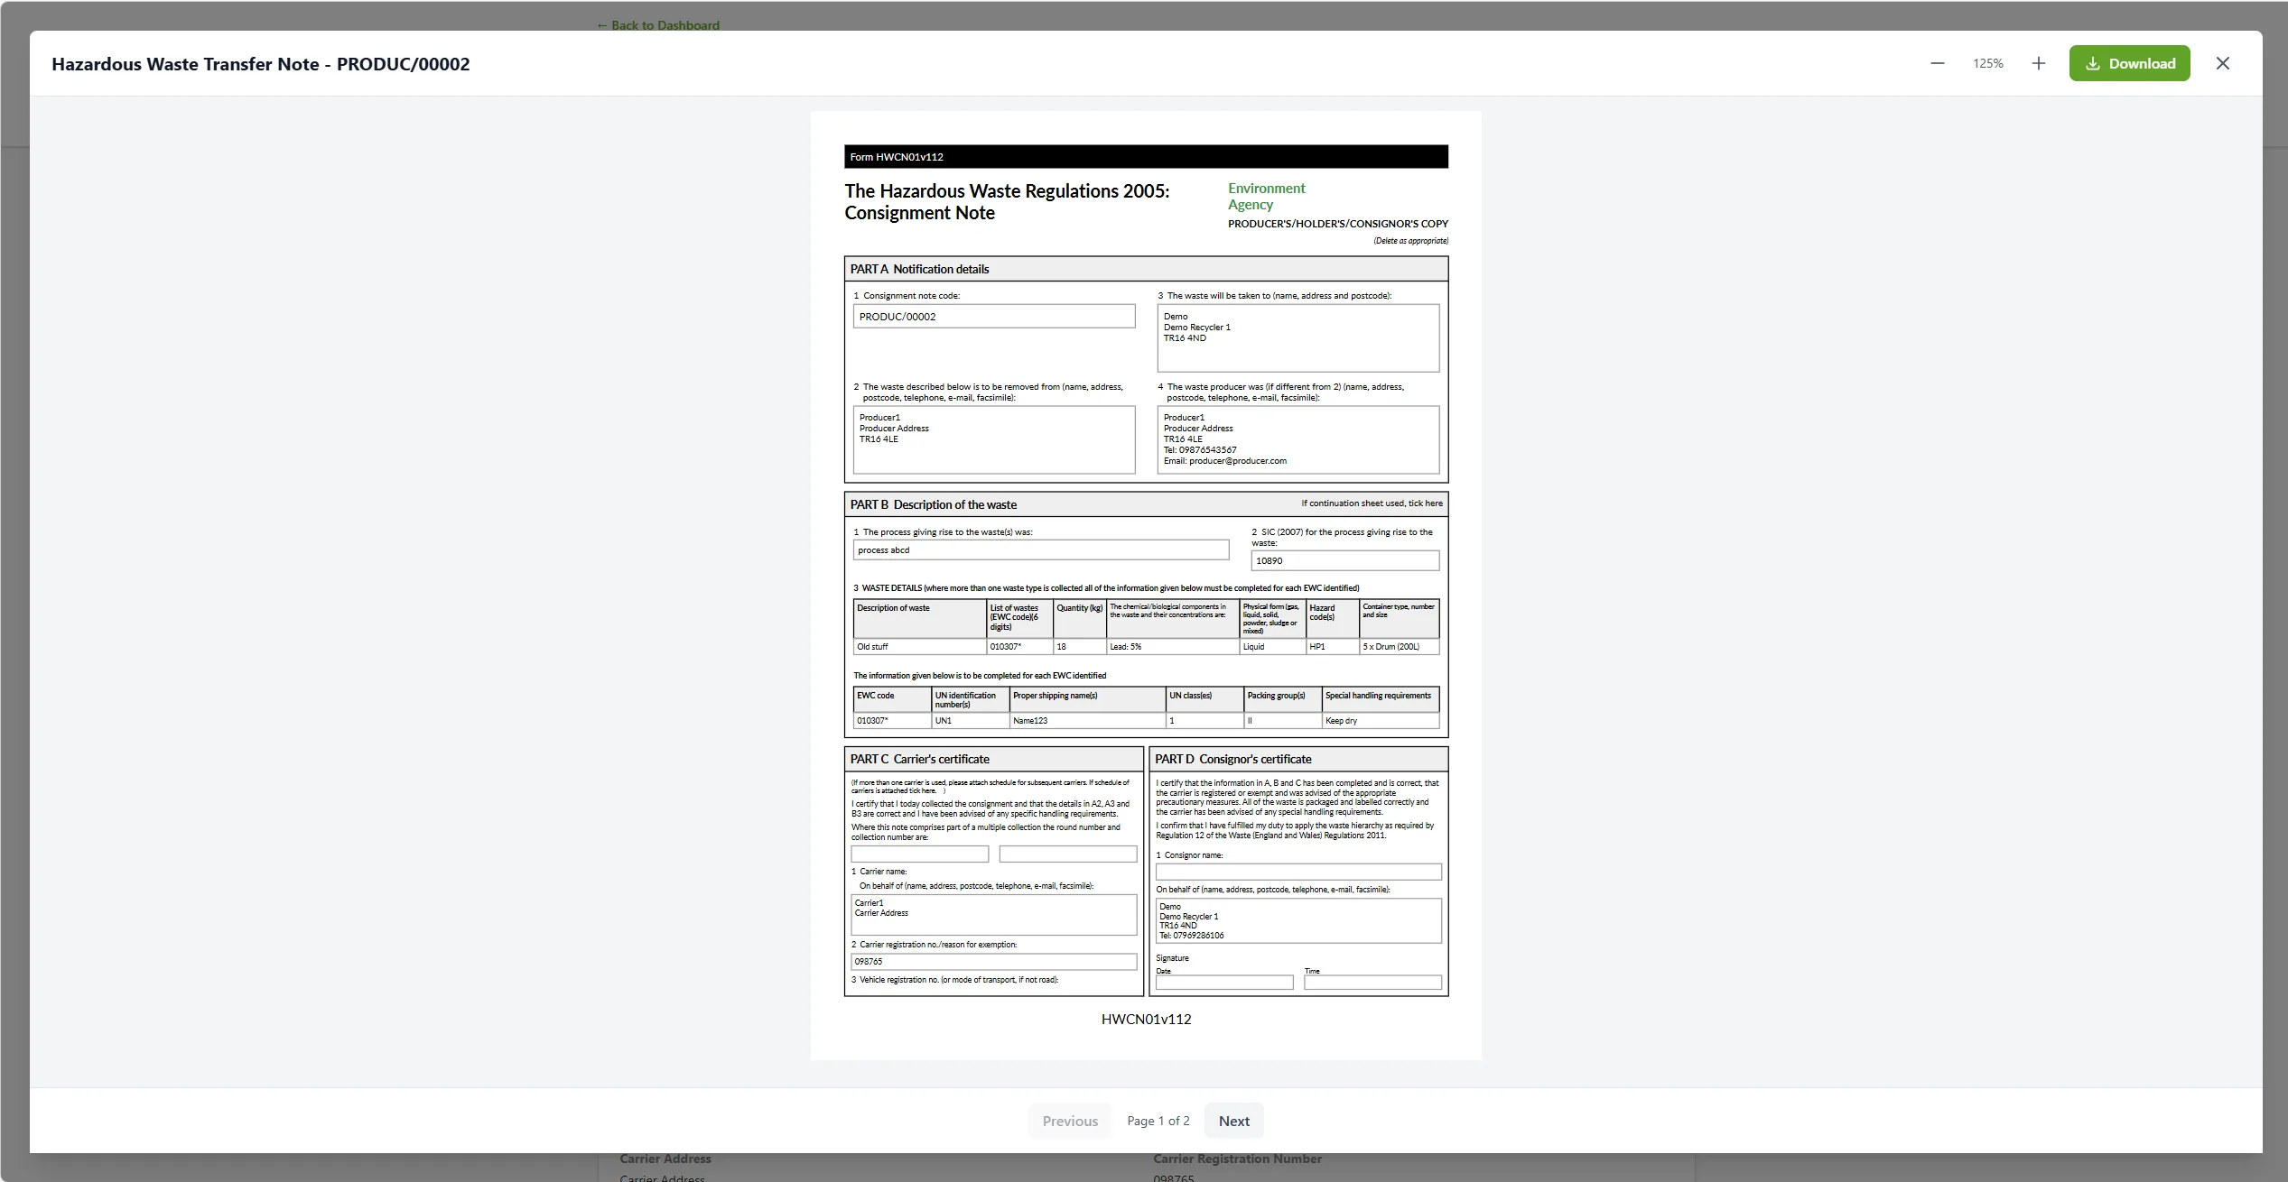Click the consignor Time field
This screenshot has height=1182, width=2288.
tap(1372, 983)
